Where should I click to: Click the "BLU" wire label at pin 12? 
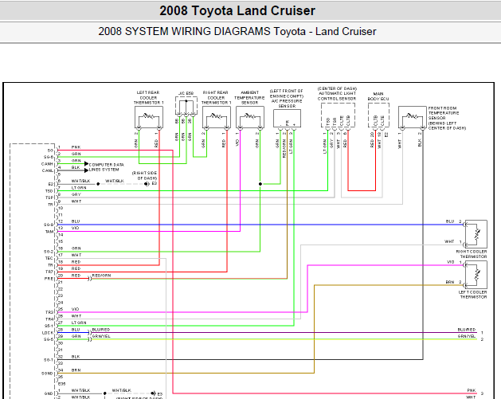coord(76,221)
